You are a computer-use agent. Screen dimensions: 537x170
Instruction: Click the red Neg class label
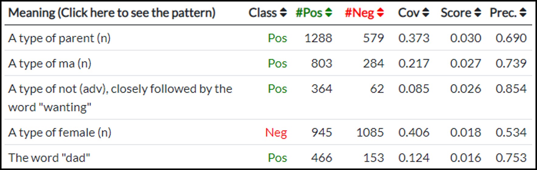[x=276, y=133]
